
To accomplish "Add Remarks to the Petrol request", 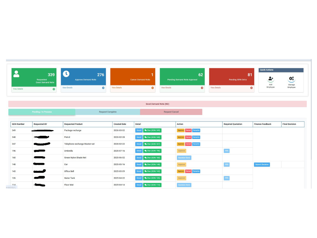I will coord(196,137).
